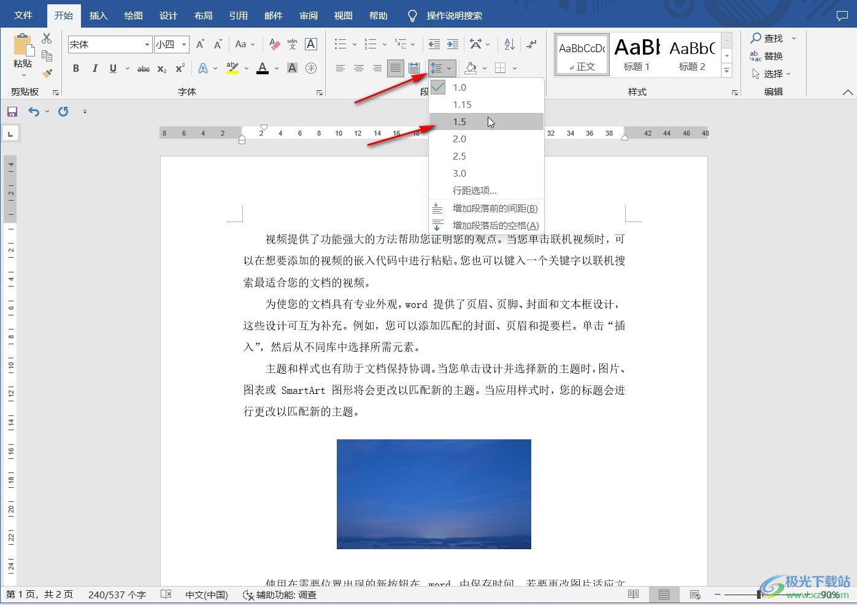This screenshot has height=605, width=857.
Task: Switch to the 审阅 ribbon tab
Action: click(309, 15)
